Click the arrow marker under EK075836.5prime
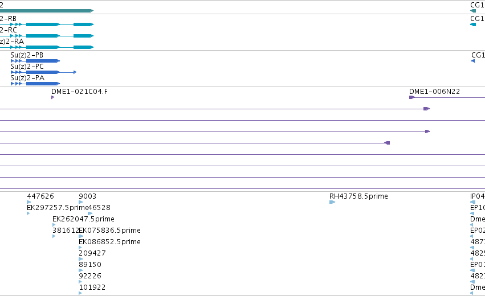Image resolution: width=485 pixels, height=296 pixels. coord(81,236)
